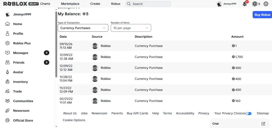Open the Accessibility footer link
272x128 pixels.
coord(185,113)
